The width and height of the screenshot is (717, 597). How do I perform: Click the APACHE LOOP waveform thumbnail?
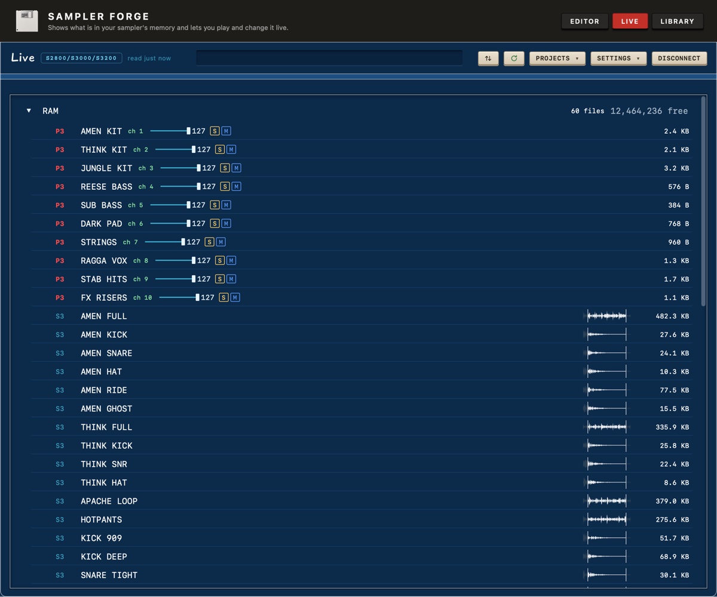click(x=607, y=501)
